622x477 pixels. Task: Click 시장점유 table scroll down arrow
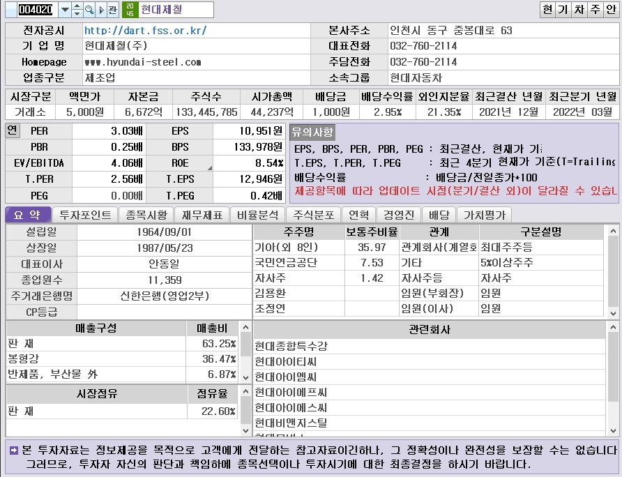point(245,430)
